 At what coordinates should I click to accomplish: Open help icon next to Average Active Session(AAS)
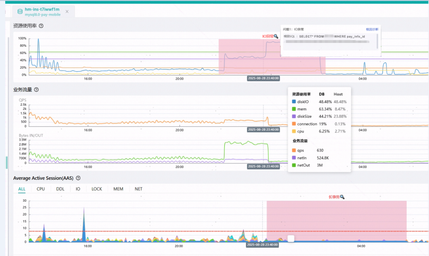[x=78, y=178]
